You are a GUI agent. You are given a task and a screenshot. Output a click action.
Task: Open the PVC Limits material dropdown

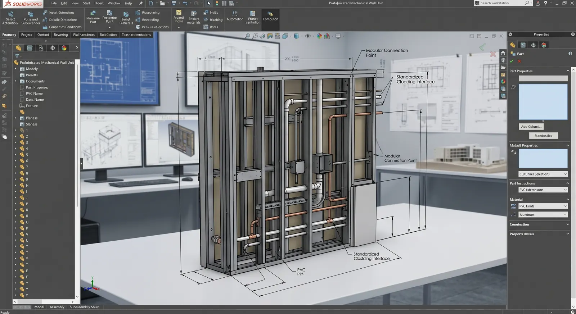(543, 206)
